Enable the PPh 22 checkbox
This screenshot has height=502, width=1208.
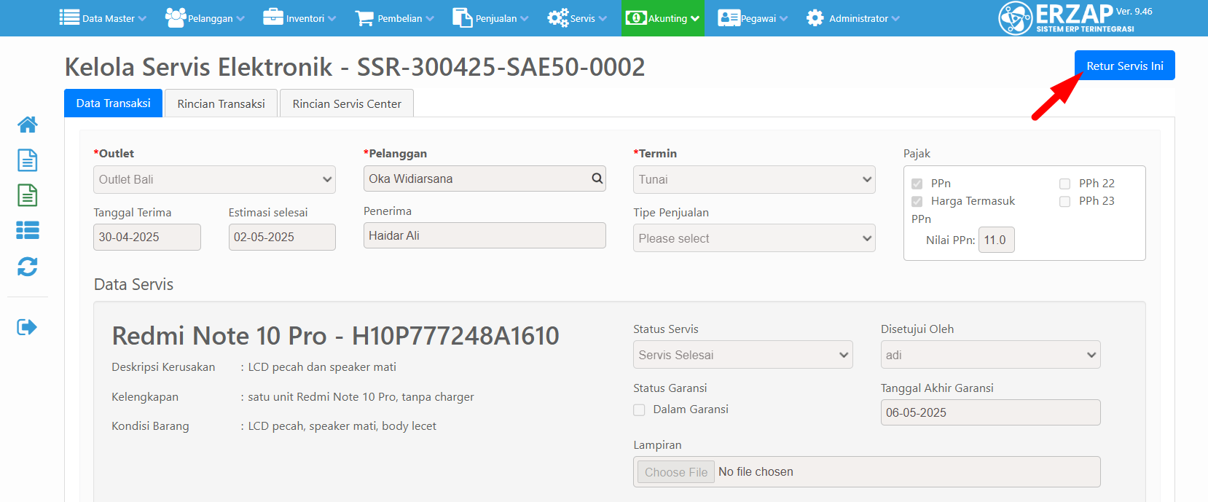coord(1065,184)
